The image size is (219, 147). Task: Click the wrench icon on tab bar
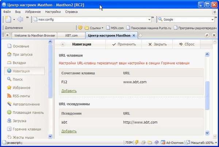point(207,35)
